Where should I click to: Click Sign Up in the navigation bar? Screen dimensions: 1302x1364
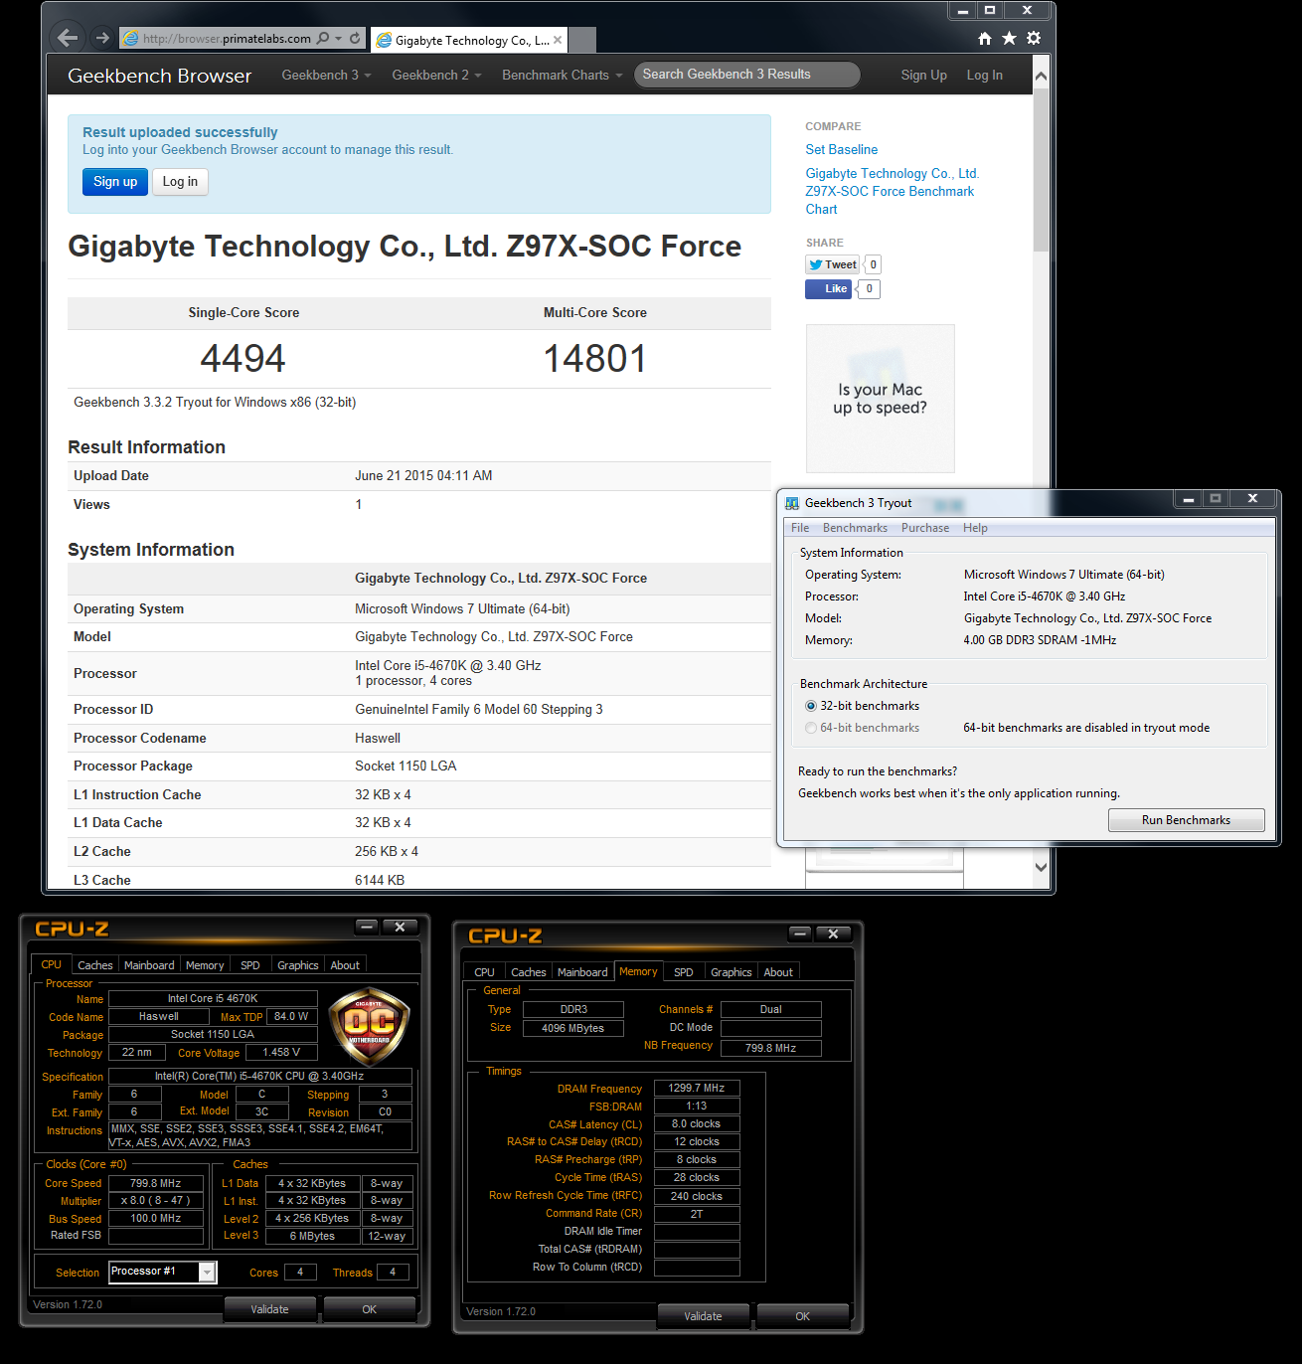tap(923, 75)
